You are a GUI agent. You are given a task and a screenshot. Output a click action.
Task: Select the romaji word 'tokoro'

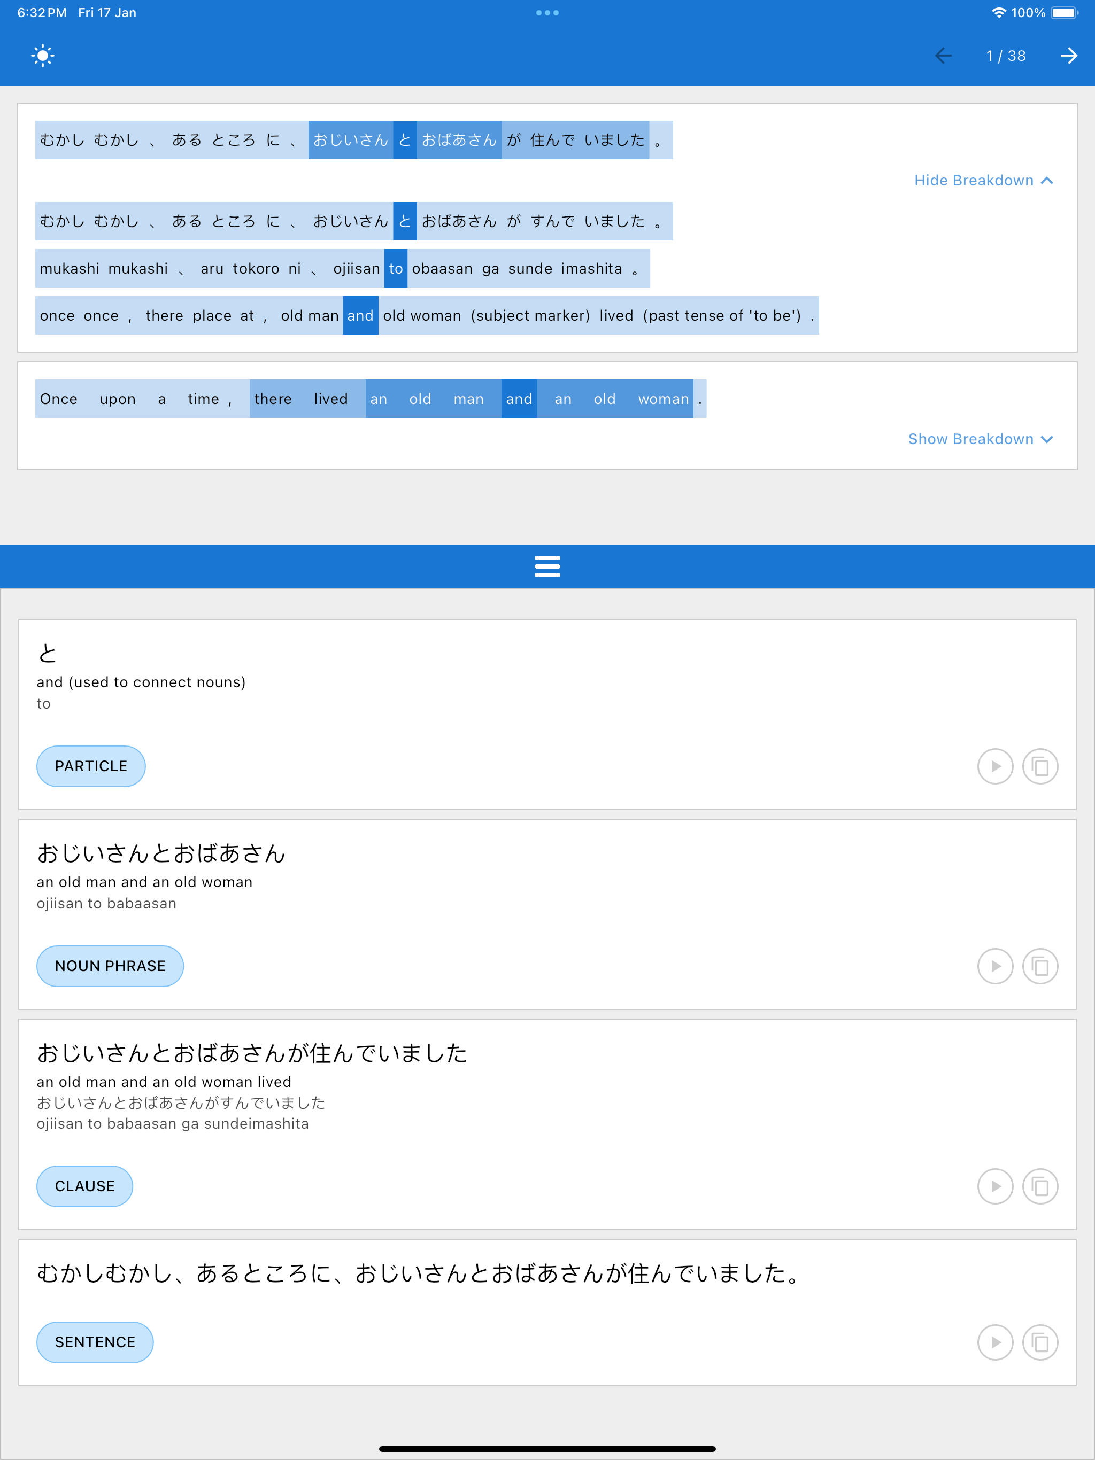(x=256, y=269)
